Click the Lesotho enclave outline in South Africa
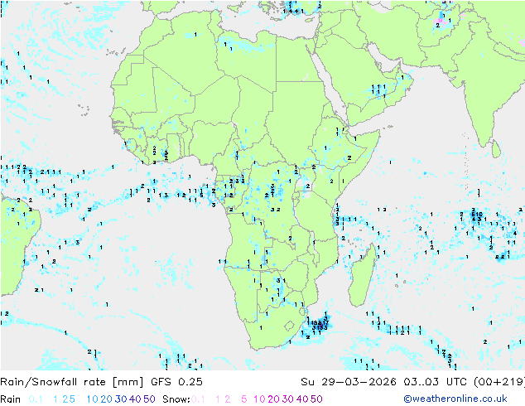 289,326
